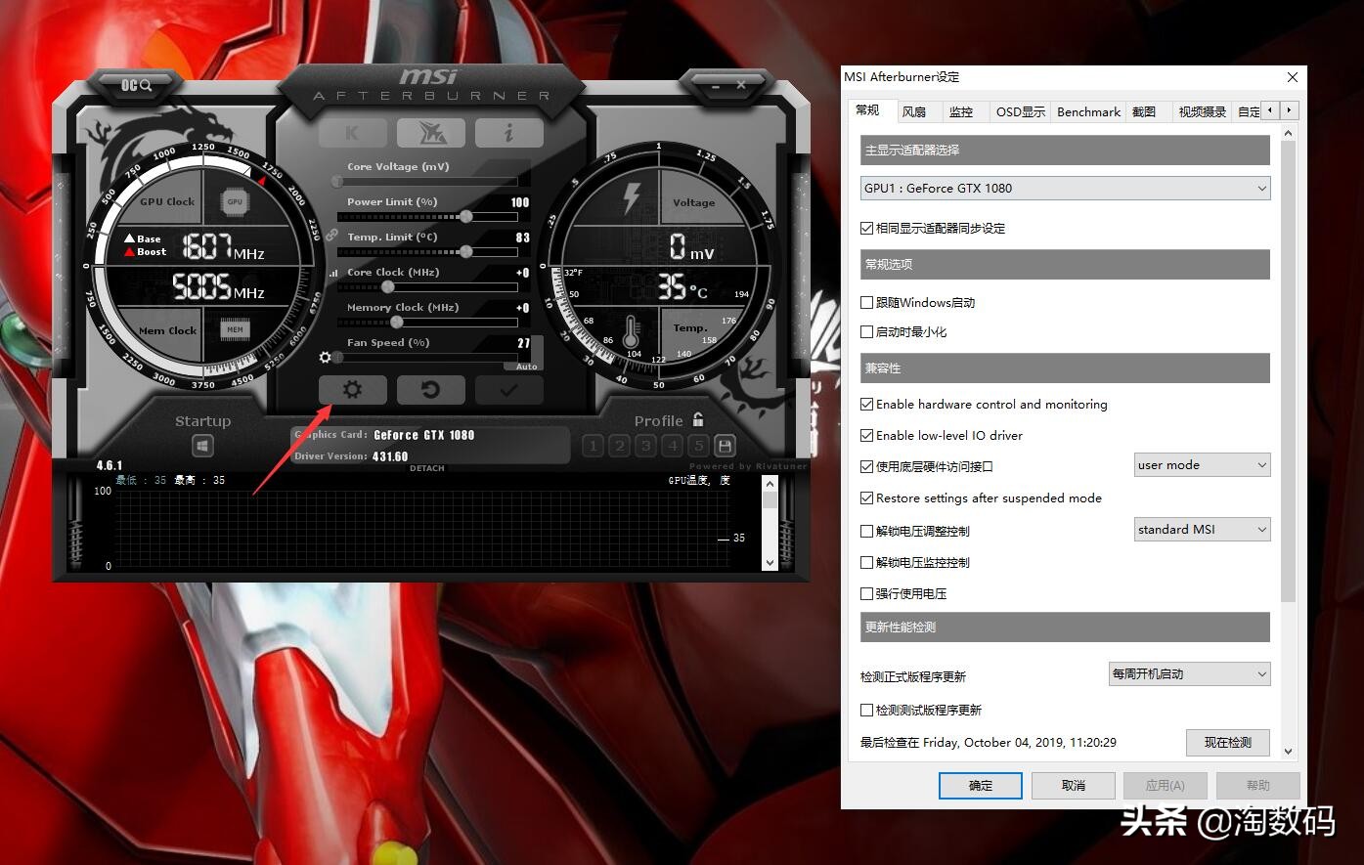This screenshot has height=865, width=1364.
Task: Click the 现在检测 button
Action: (x=1228, y=743)
